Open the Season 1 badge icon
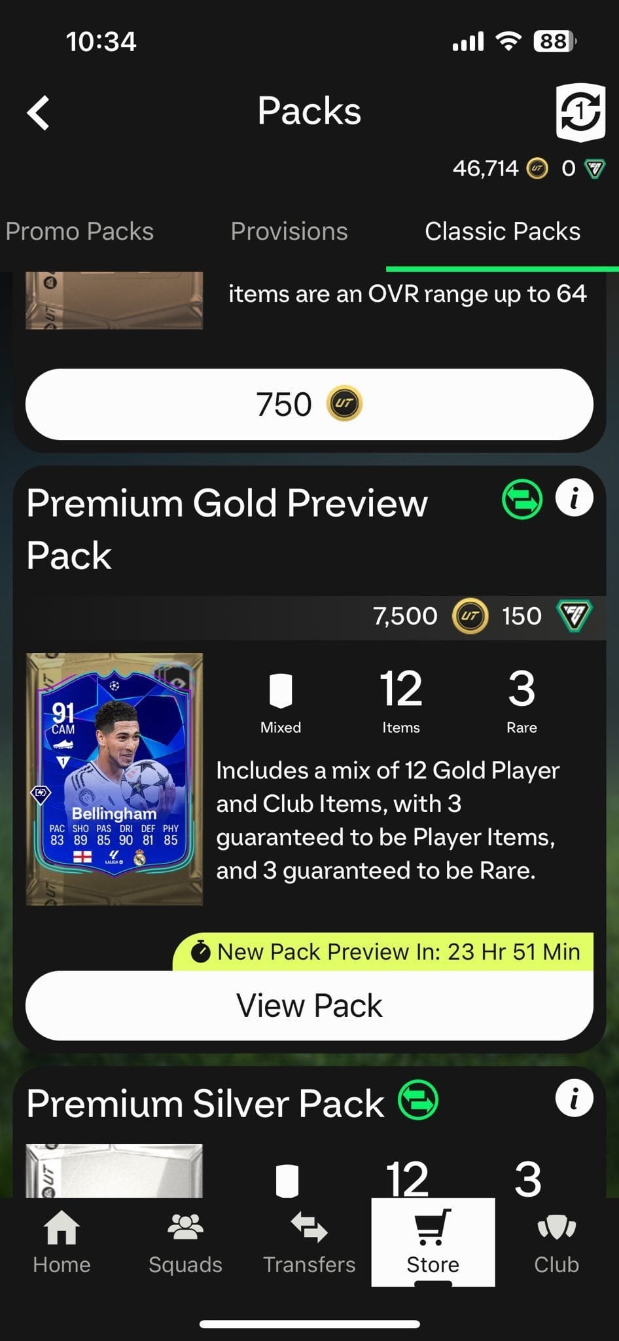Image resolution: width=619 pixels, height=1341 pixels. point(580,112)
